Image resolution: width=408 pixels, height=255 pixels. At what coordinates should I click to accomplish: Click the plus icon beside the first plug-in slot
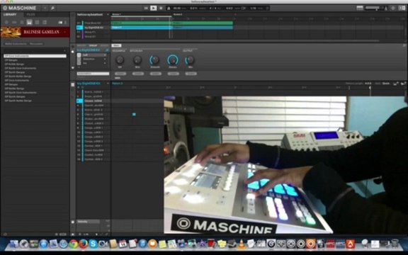click(79, 55)
